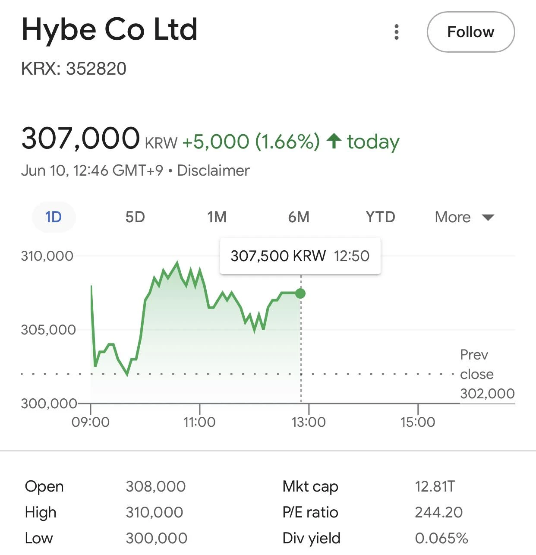This screenshot has height=555, width=536.
Task: Select the 1D chart range tab
Action: click(x=54, y=217)
